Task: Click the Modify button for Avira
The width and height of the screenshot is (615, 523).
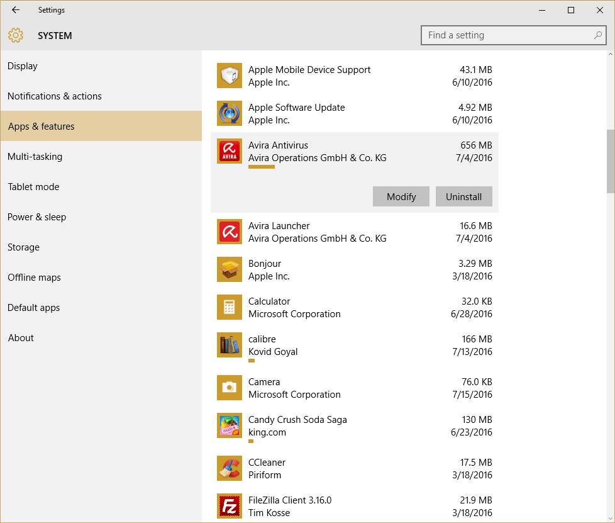Action: pyautogui.click(x=401, y=196)
